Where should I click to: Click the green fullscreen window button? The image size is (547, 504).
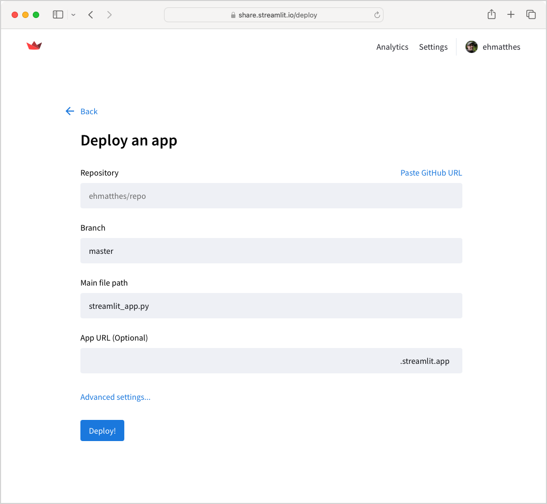pyautogui.click(x=36, y=15)
